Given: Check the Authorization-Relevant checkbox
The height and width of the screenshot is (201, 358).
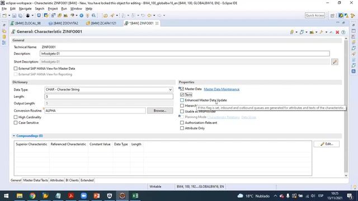Looking at the screenshot, I should [182, 123].
